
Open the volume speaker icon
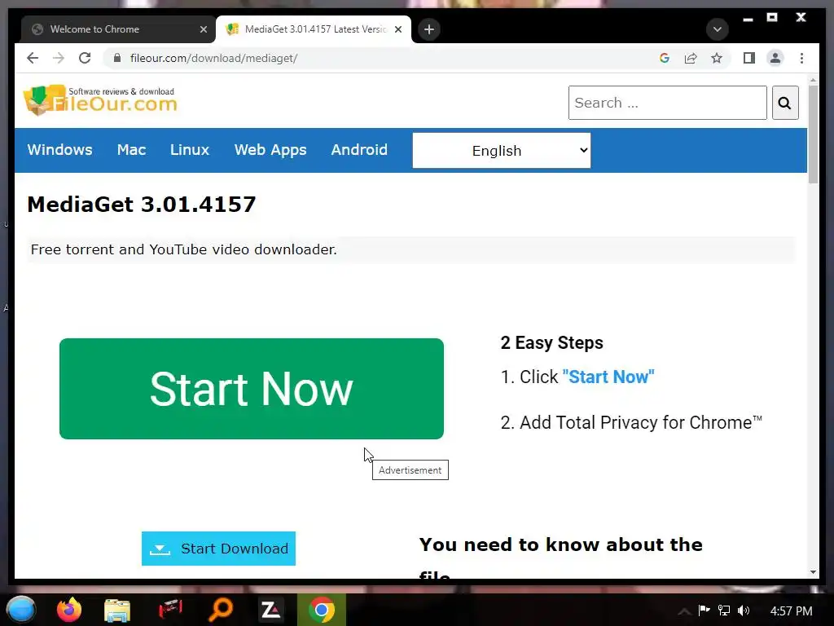pos(744,611)
